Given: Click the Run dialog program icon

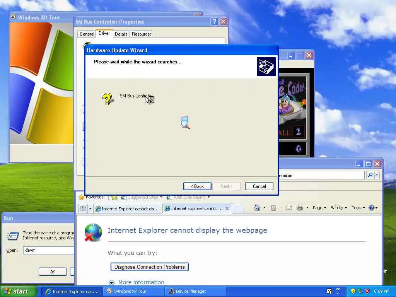Looking at the screenshot, I should pyautogui.click(x=12, y=236).
